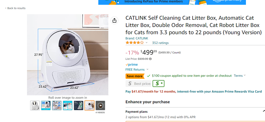Click the share icon beside product image

coord(114,21)
